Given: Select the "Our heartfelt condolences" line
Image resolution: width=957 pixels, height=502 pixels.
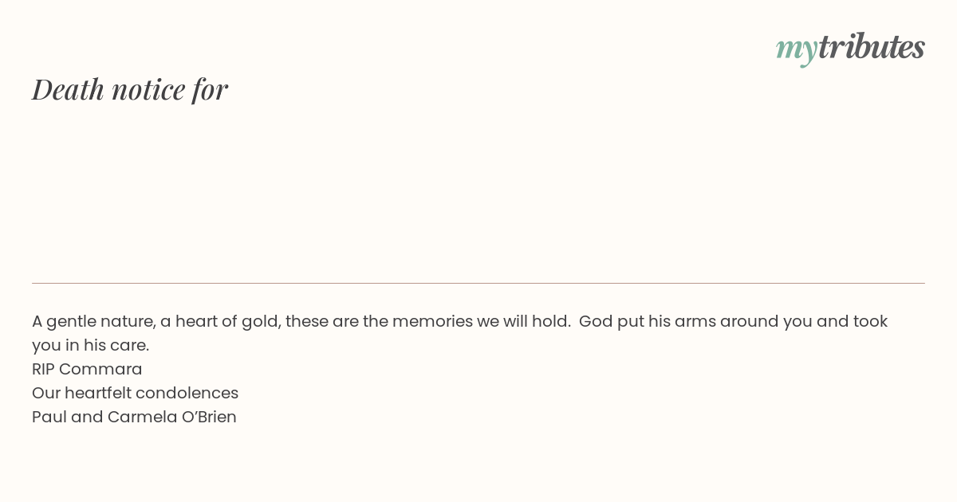Looking at the screenshot, I should point(136,393).
